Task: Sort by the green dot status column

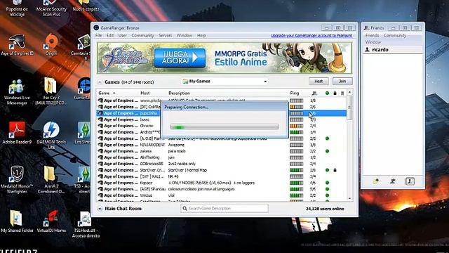Action: (328, 93)
